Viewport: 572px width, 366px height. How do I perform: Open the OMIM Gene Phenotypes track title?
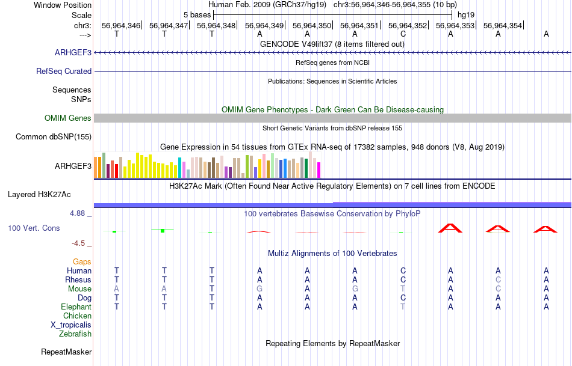click(332, 109)
